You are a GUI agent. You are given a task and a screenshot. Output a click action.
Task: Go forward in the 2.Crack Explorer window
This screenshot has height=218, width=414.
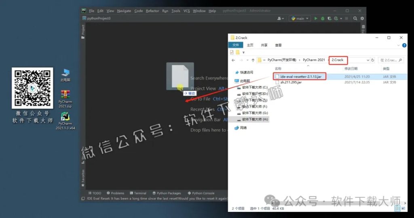click(x=241, y=60)
